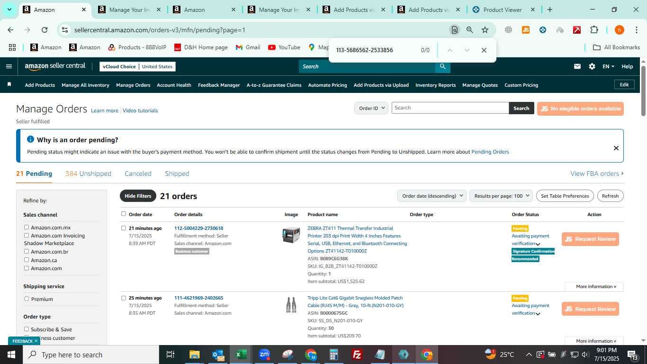This screenshot has width=647, height=364.
Task: Open Account Health menu item
Action: (174, 85)
